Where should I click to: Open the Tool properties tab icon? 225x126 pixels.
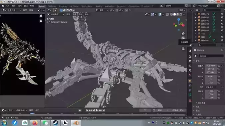tap(190, 51)
